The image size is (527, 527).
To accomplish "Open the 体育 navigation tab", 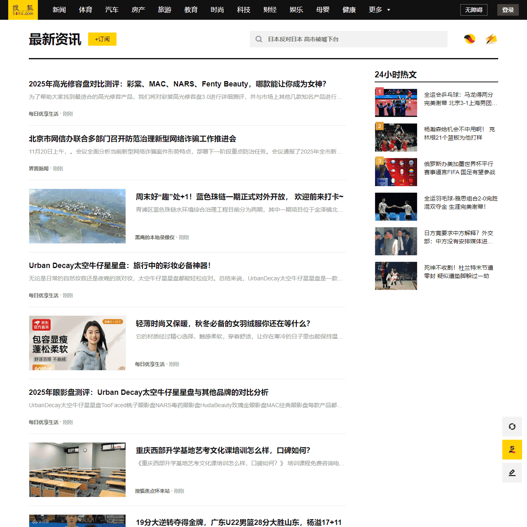I will 86,10.
